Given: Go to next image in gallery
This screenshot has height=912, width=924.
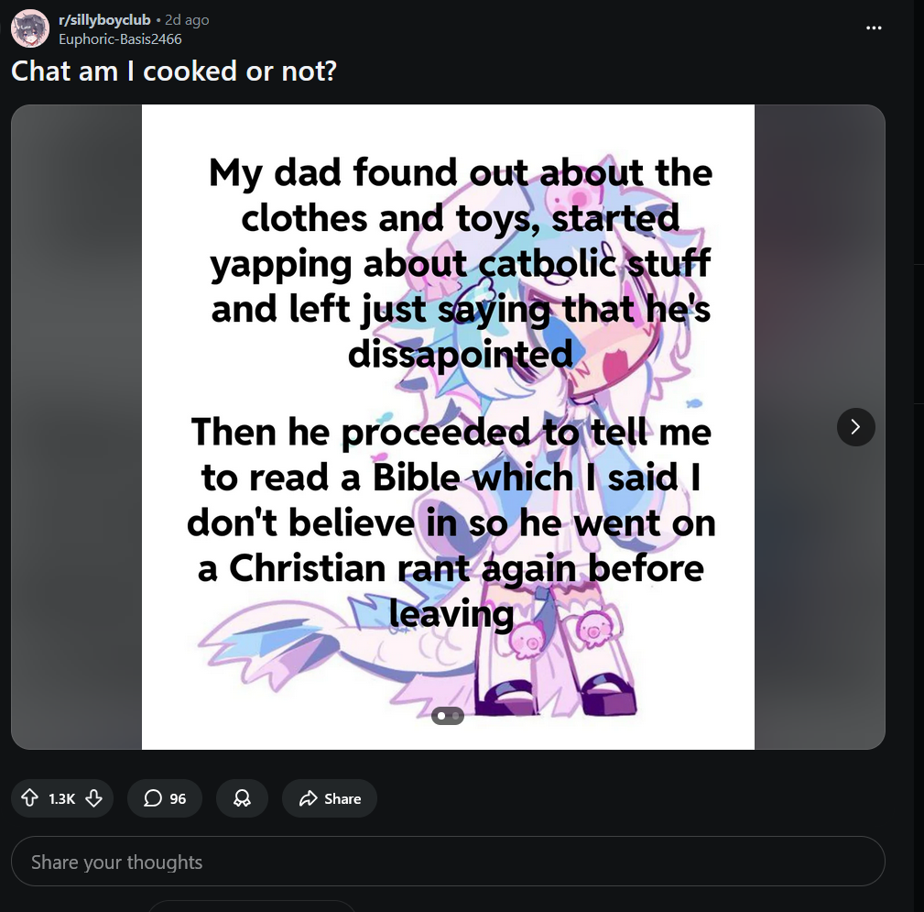Looking at the screenshot, I should [x=855, y=426].
